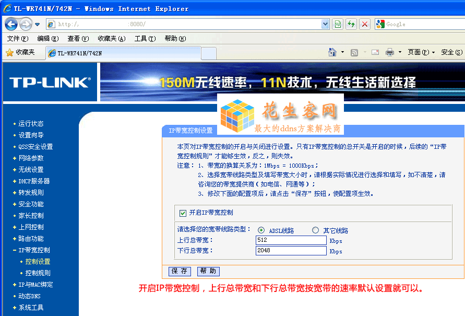The image size is (465, 316).
Task: Expand 无线设置 in the sidebar
Action: [31, 170]
